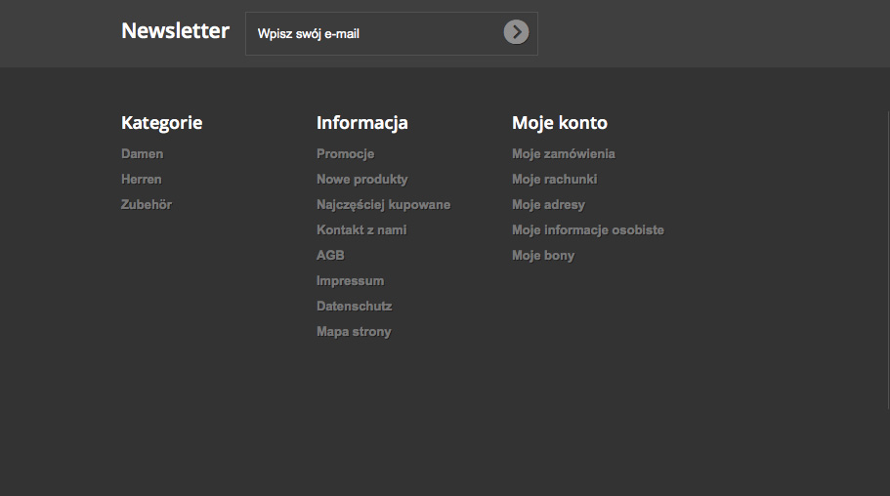Open the Damen category link
The width and height of the screenshot is (890, 496).
point(143,154)
